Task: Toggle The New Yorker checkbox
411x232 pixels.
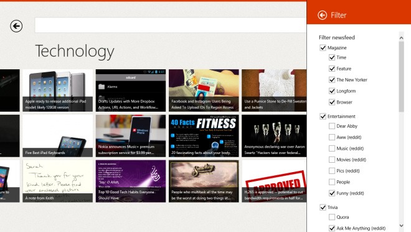Action: (332, 80)
